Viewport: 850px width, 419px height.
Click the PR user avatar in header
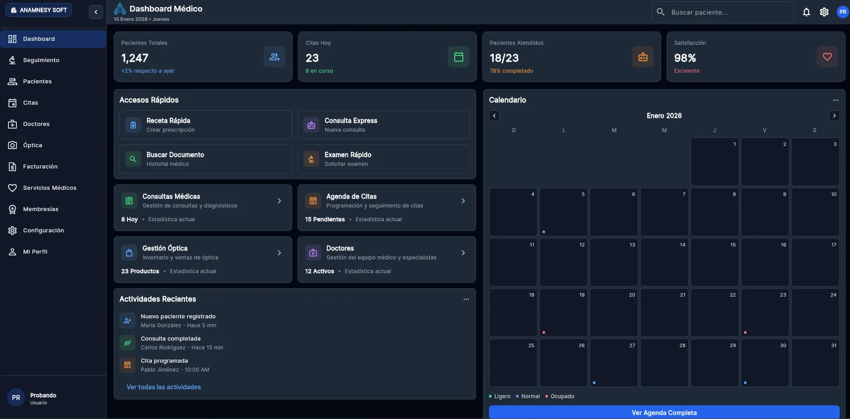tap(842, 12)
